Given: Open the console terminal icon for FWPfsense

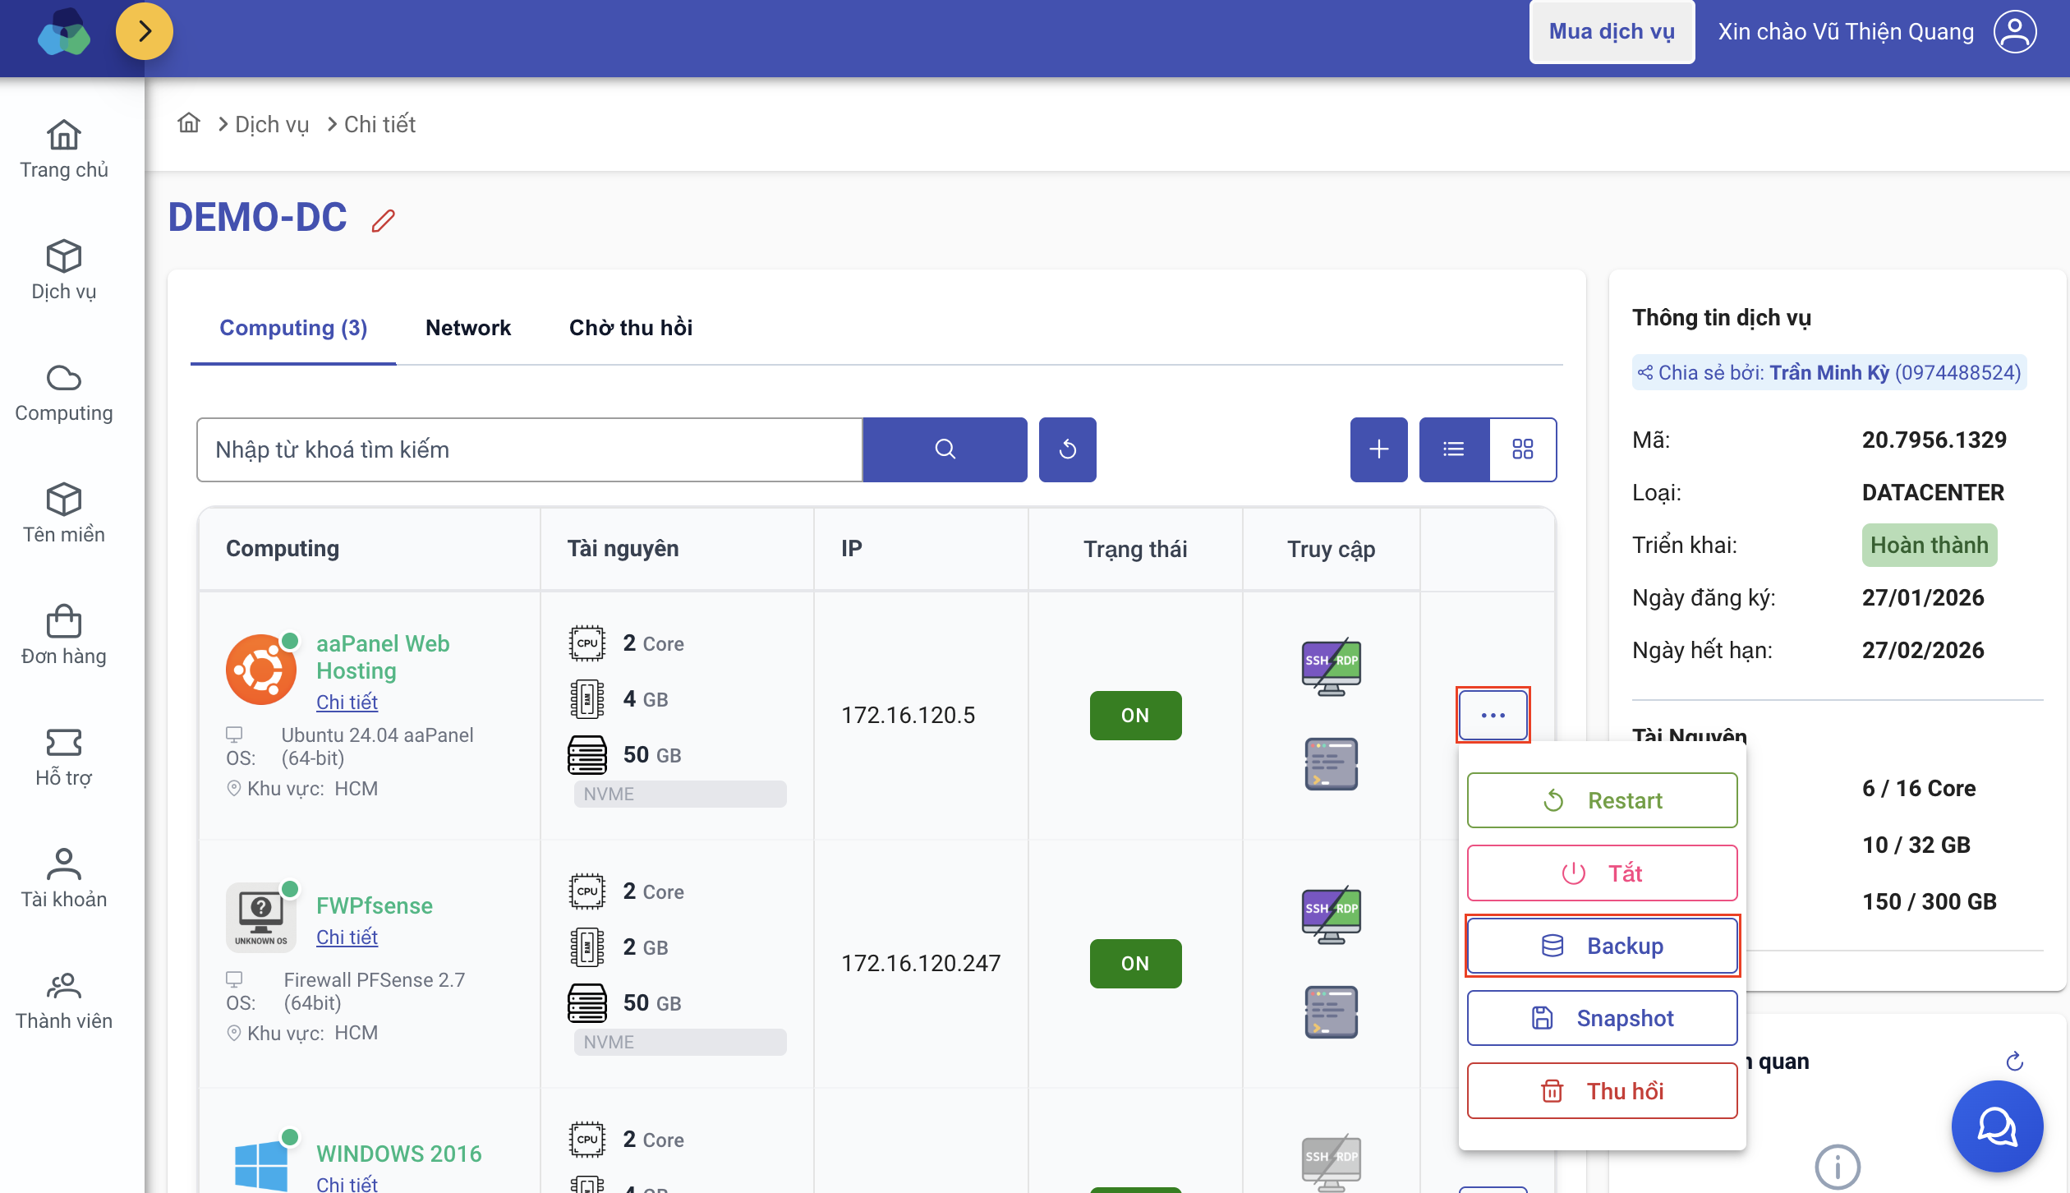Looking at the screenshot, I should click(1331, 1012).
